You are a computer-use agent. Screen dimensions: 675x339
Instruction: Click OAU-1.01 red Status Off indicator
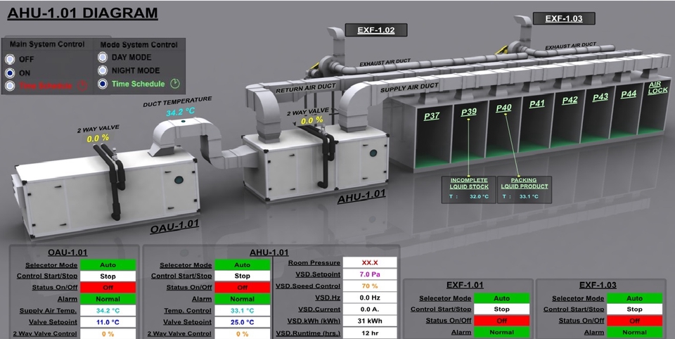click(x=108, y=288)
